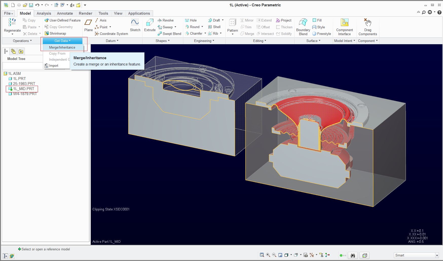Switch to the Render tab
This screenshot has height=261, width=443.
coord(85,13)
